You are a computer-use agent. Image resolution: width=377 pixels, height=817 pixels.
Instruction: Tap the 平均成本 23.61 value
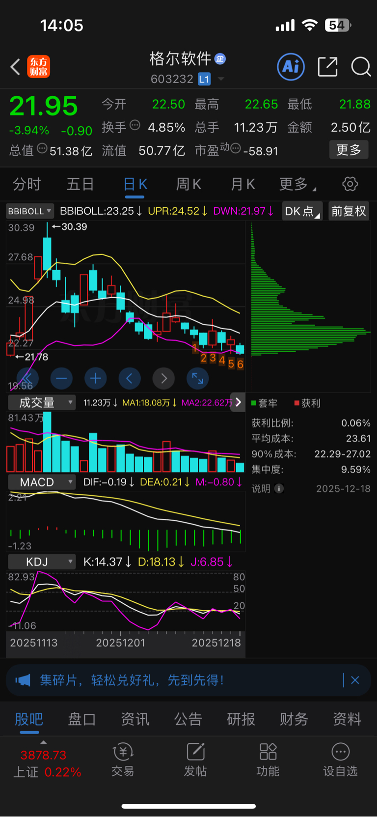pyautogui.click(x=358, y=438)
